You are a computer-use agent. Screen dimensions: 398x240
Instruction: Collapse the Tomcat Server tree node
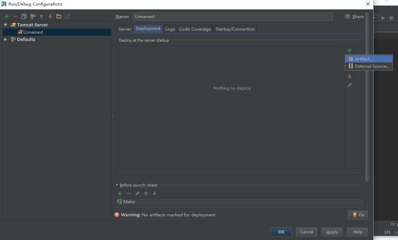pyautogui.click(x=5, y=25)
